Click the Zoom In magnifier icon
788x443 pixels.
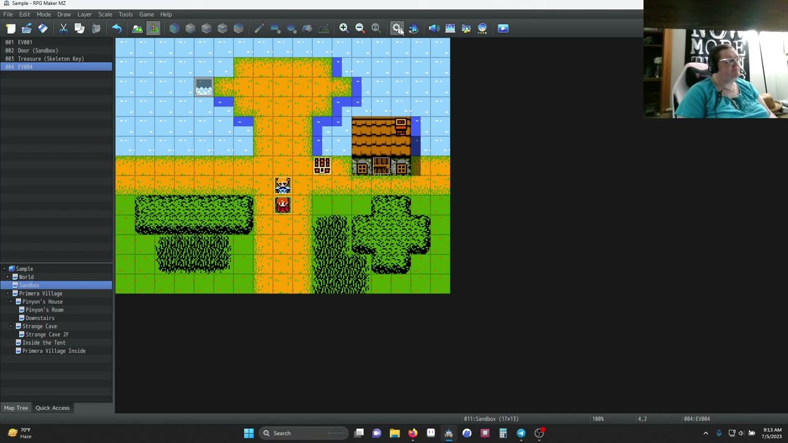344,28
